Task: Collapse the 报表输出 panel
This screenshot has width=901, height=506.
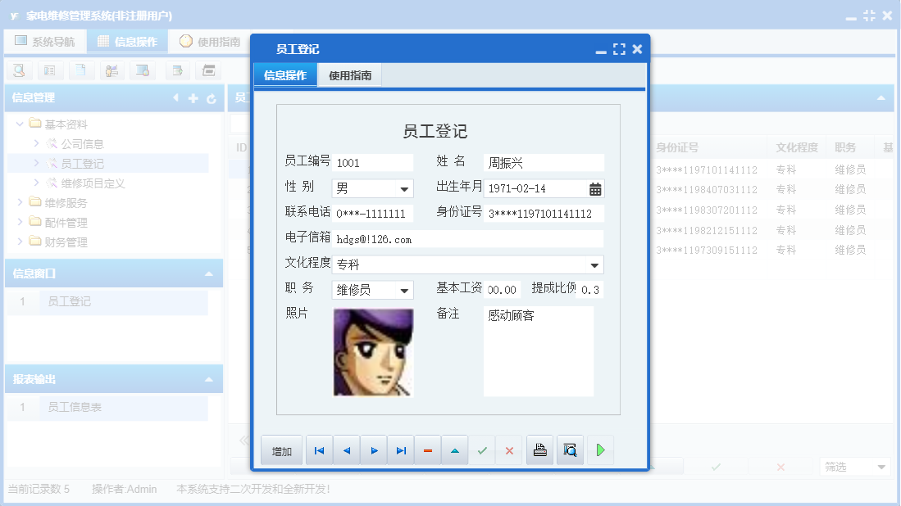Action: coord(212,378)
